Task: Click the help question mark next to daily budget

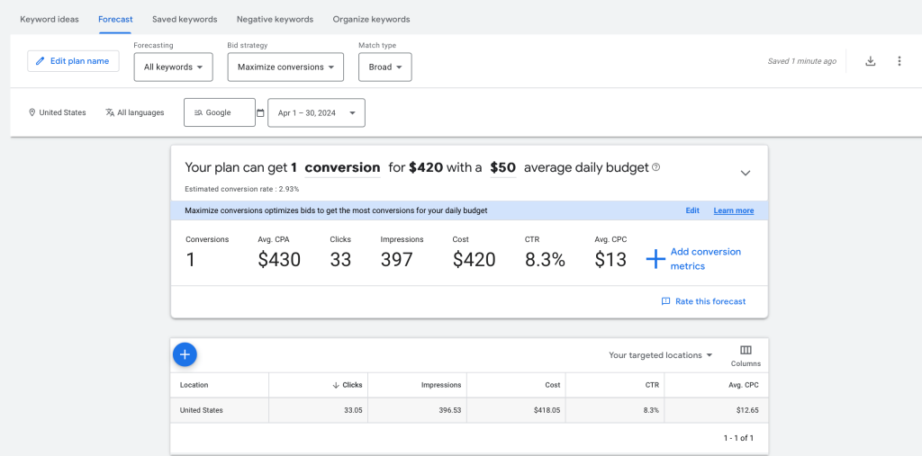Action: pyautogui.click(x=656, y=167)
